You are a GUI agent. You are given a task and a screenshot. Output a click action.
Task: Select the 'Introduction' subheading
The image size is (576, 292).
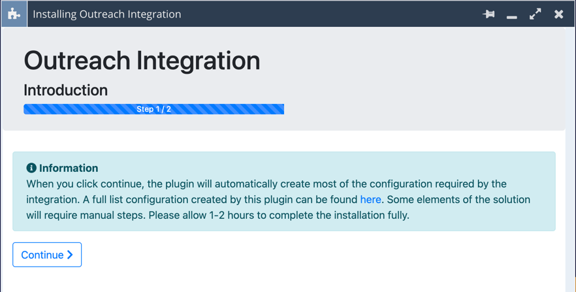point(66,90)
